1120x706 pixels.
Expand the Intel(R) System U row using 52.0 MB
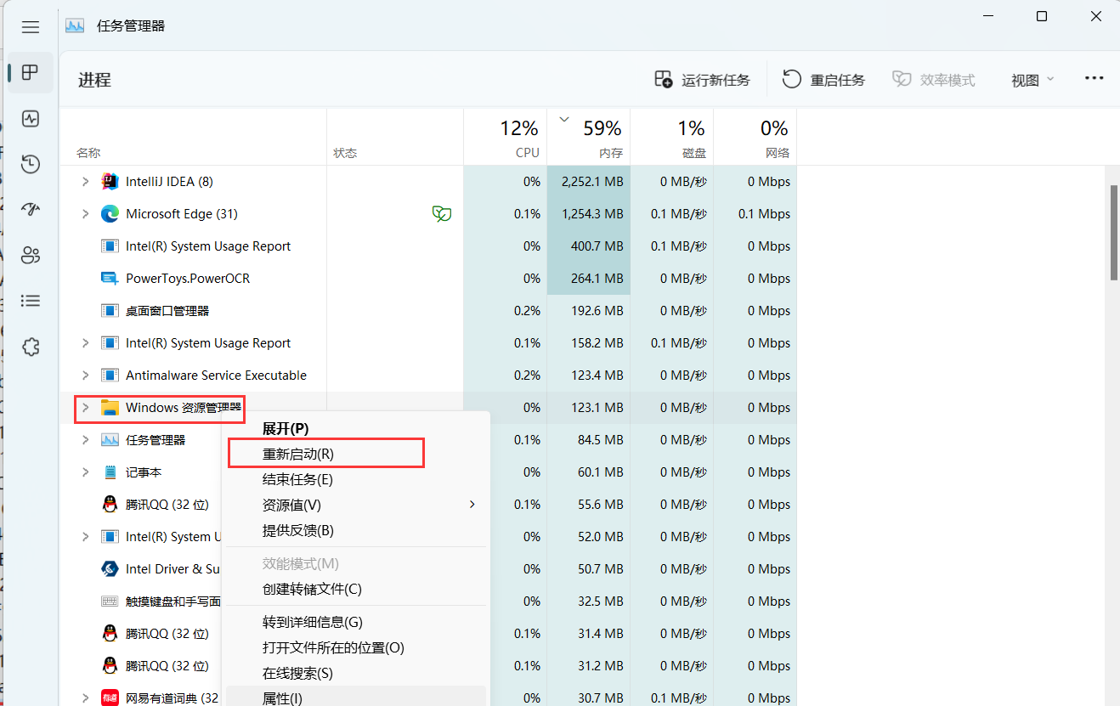pos(85,537)
